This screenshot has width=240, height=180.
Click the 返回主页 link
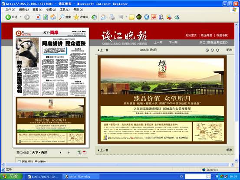pyautogui.click(x=191, y=35)
